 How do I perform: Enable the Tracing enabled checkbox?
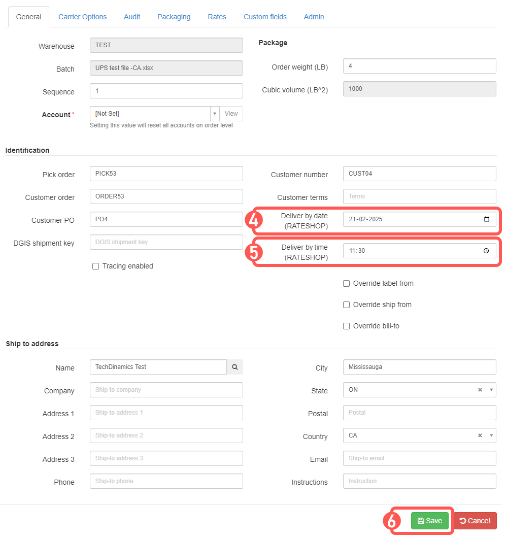click(x=95, y=266)
